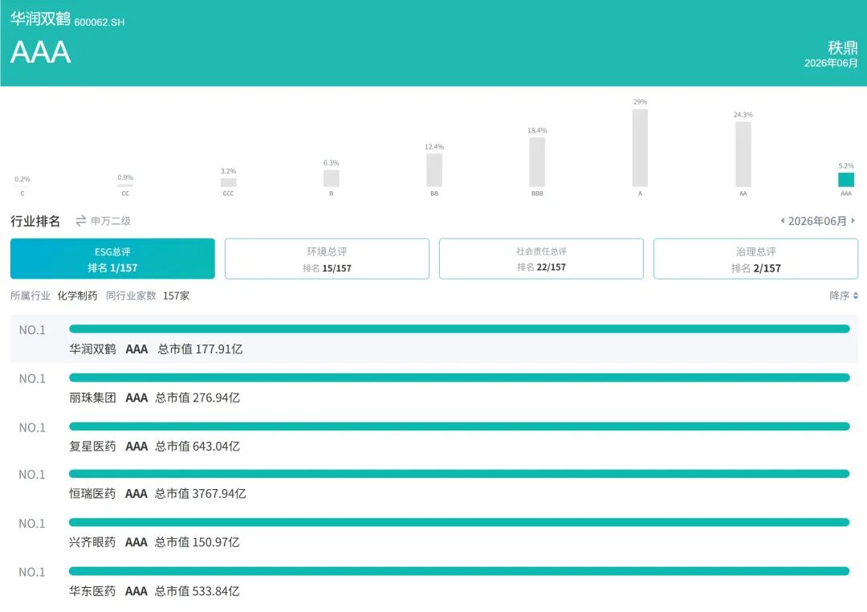Click 总市值 3767.94亿 value
The image size is (867, 612).
click(x=200, y=494)
